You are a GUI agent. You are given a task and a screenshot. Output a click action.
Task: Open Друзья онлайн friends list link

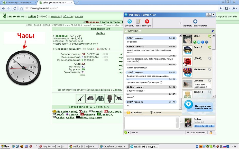tap(78, 107)
